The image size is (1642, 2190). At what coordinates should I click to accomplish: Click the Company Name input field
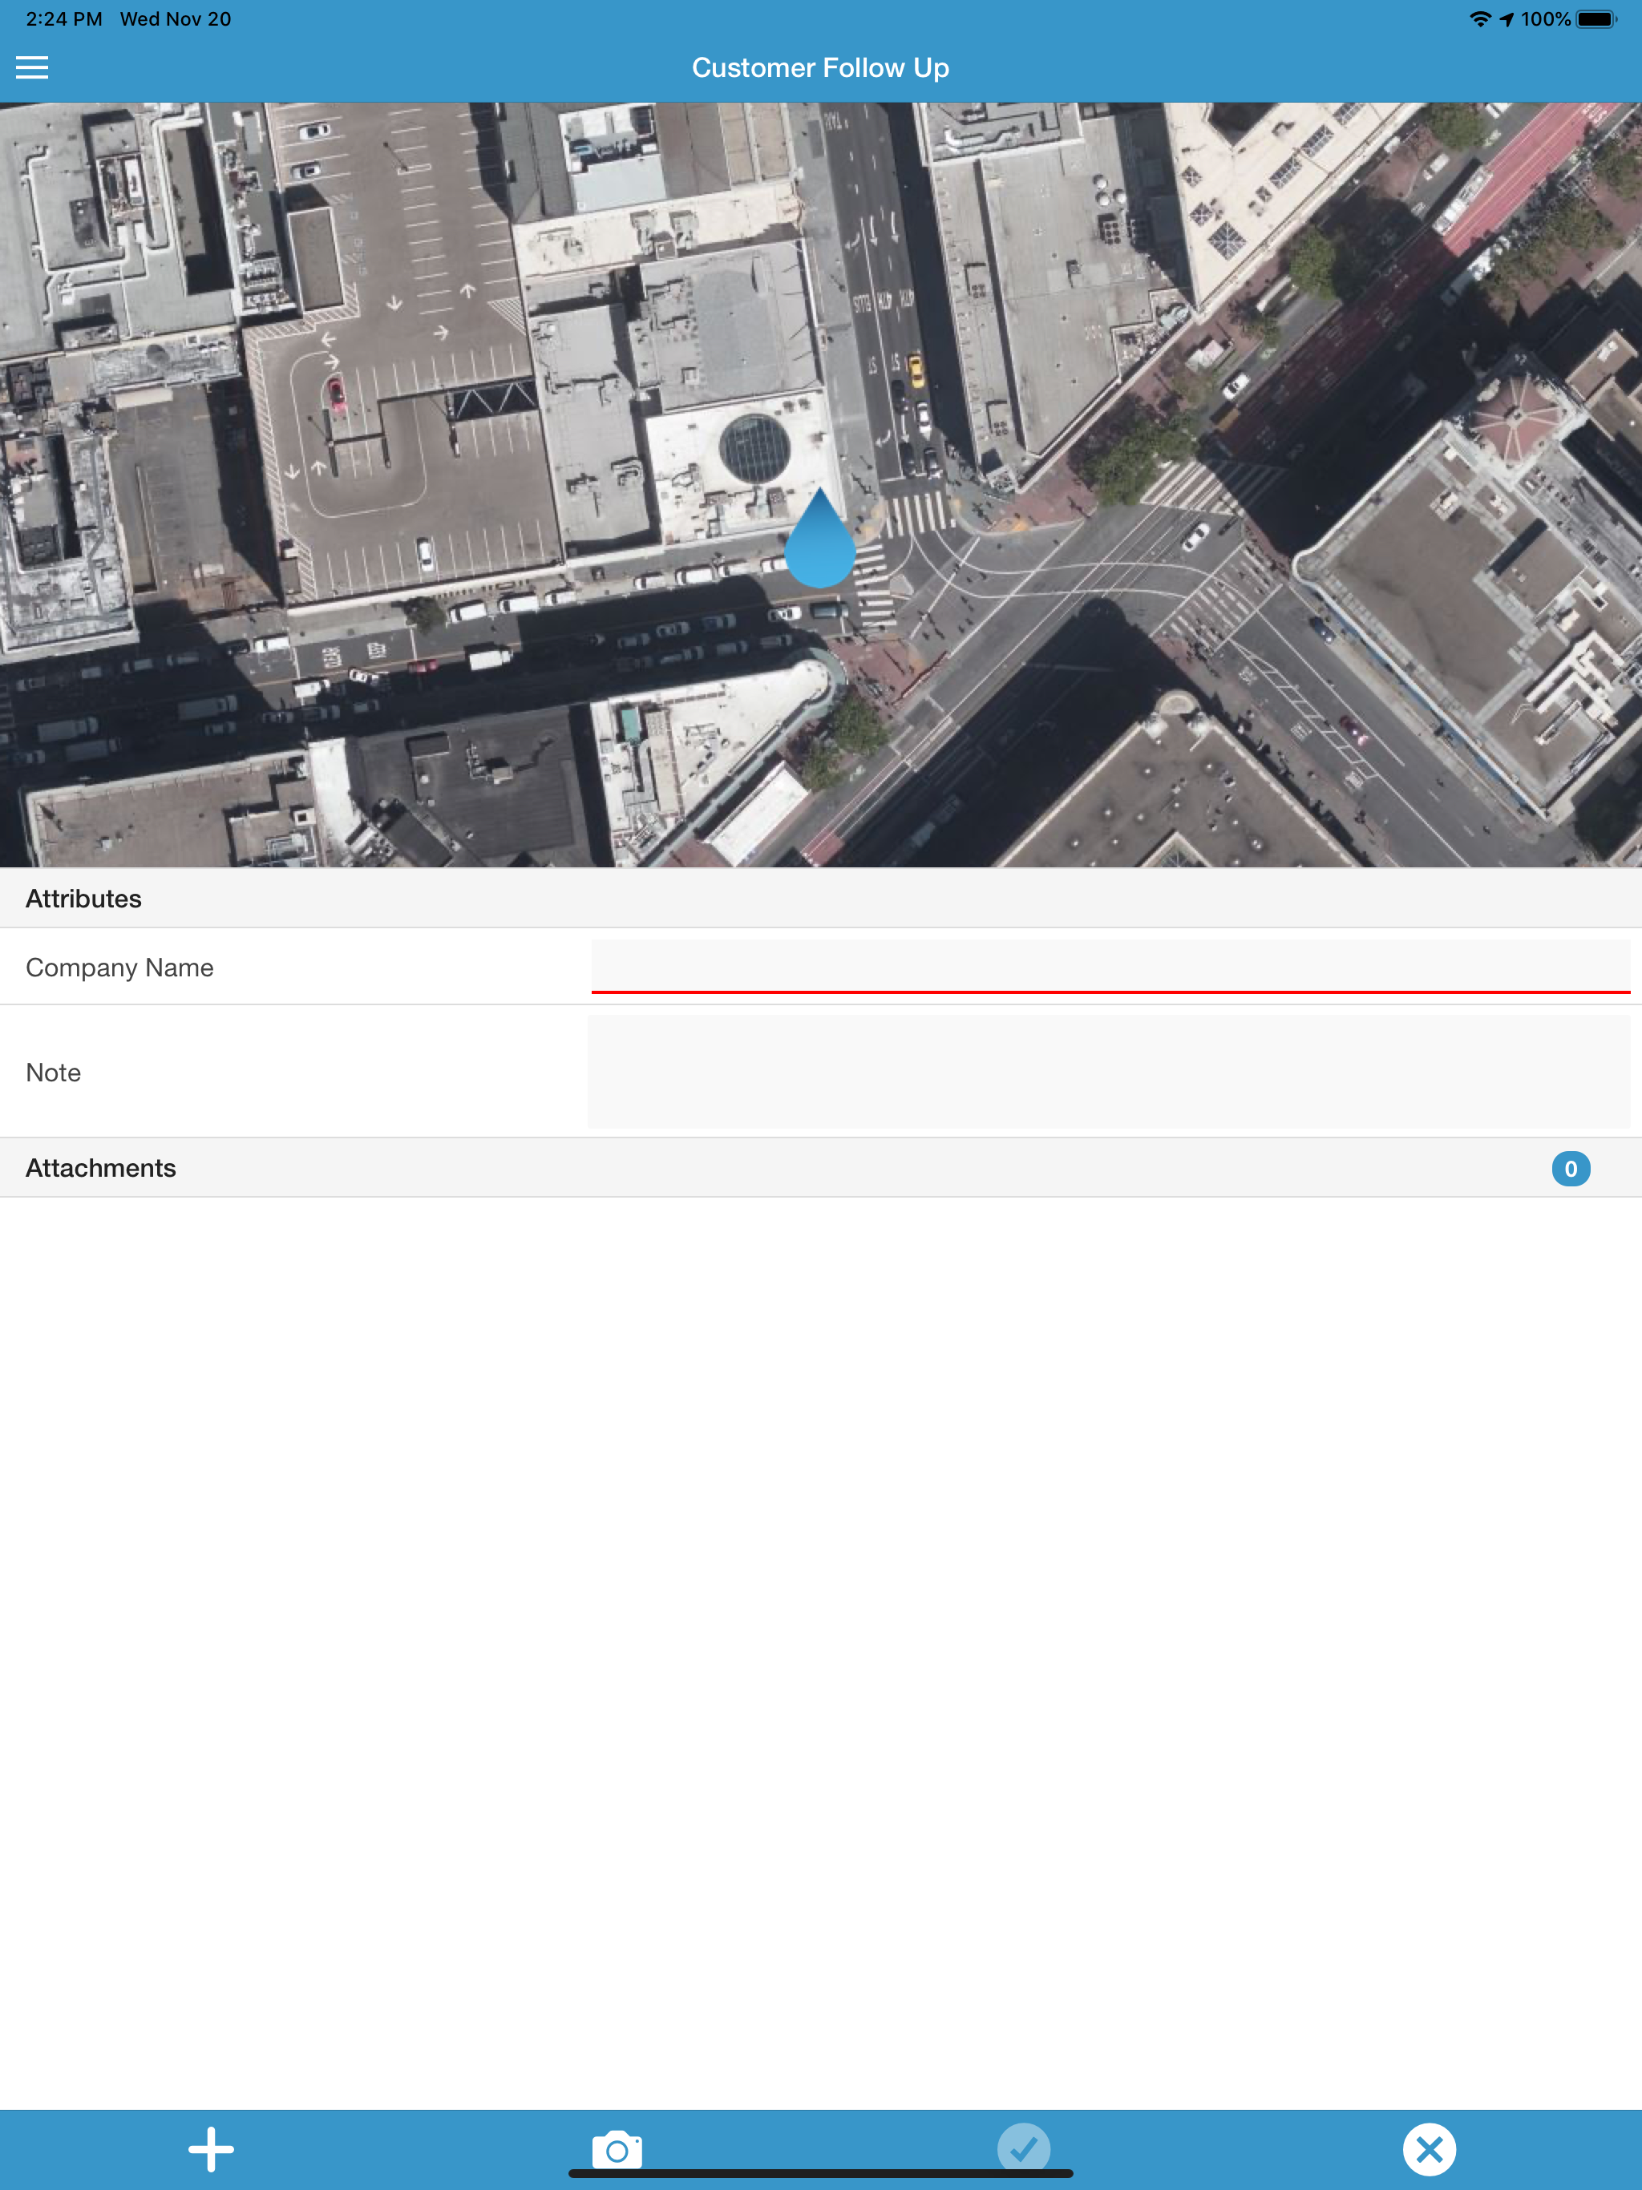(1110, 966)
